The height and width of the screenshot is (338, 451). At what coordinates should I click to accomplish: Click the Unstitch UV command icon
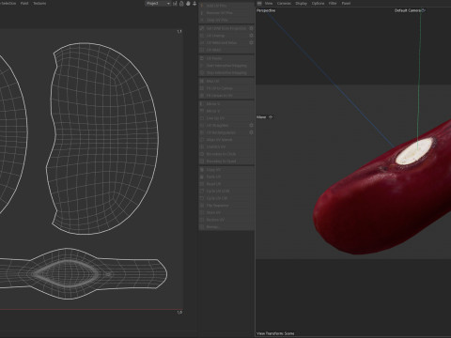pyautogui.click(x=202, y=146)
